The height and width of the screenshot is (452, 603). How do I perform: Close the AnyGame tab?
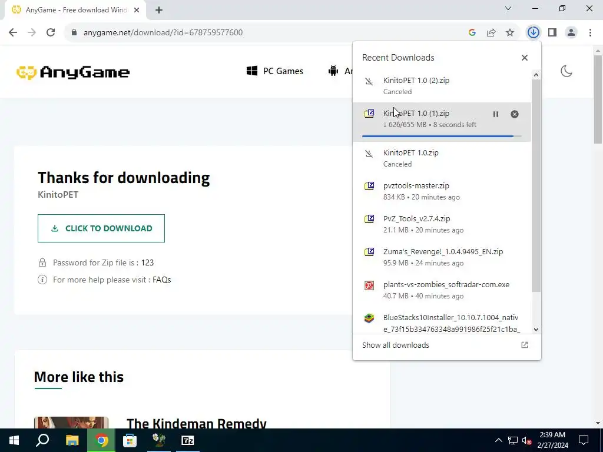point(137,10)
